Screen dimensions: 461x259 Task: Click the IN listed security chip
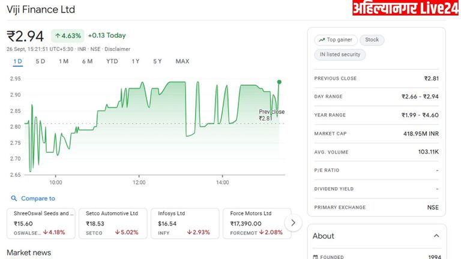[x=340, y=55]
